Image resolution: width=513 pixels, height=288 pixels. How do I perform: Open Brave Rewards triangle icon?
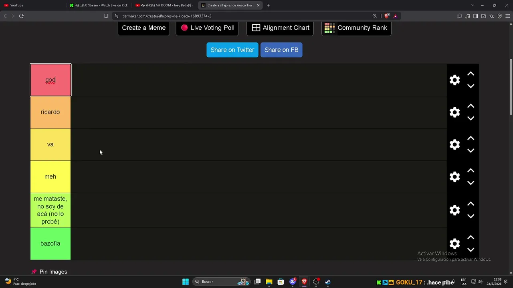[x=395, y=16]
